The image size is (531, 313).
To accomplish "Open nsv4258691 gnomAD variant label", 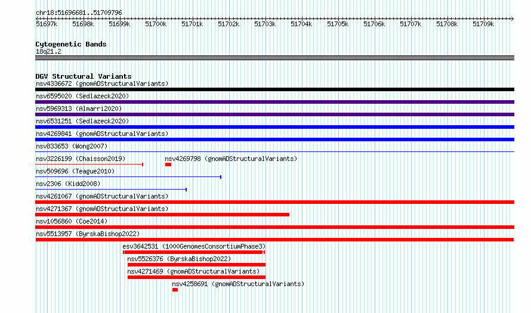I will pyautogui.click(x=238, y=284).
